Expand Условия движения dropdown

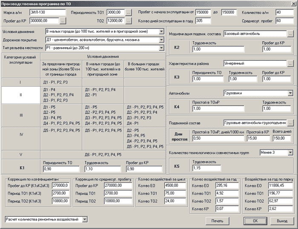point(161,31)
